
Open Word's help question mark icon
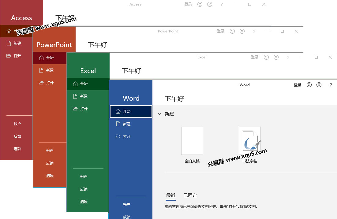click(x=331, y=85)
